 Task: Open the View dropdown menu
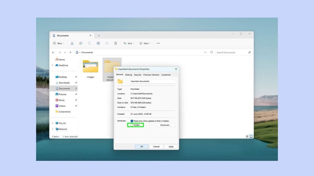pyautogui.click(x=145, y=43)
